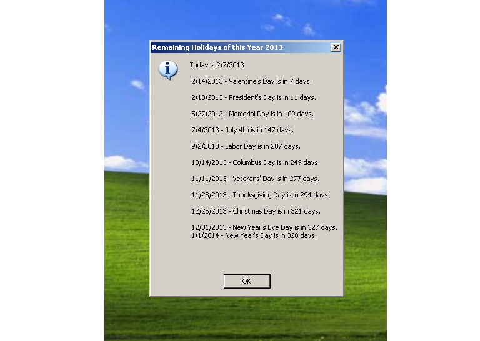Image resolution: width=480 pixels, height=341 pixels.
Task: Click the blue information icon
Action: click(167, 70)
